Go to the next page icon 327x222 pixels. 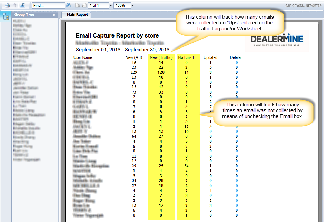coord(84,6)
